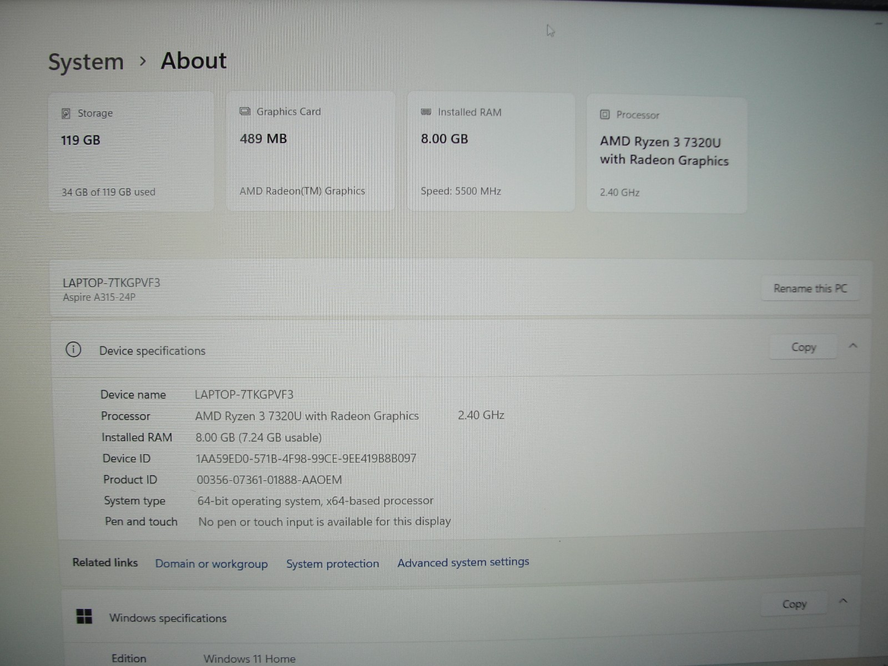Image resolution: width=888 pixels, height=666 pixels.
Task: Rename this PC
Action: point(810,289)
